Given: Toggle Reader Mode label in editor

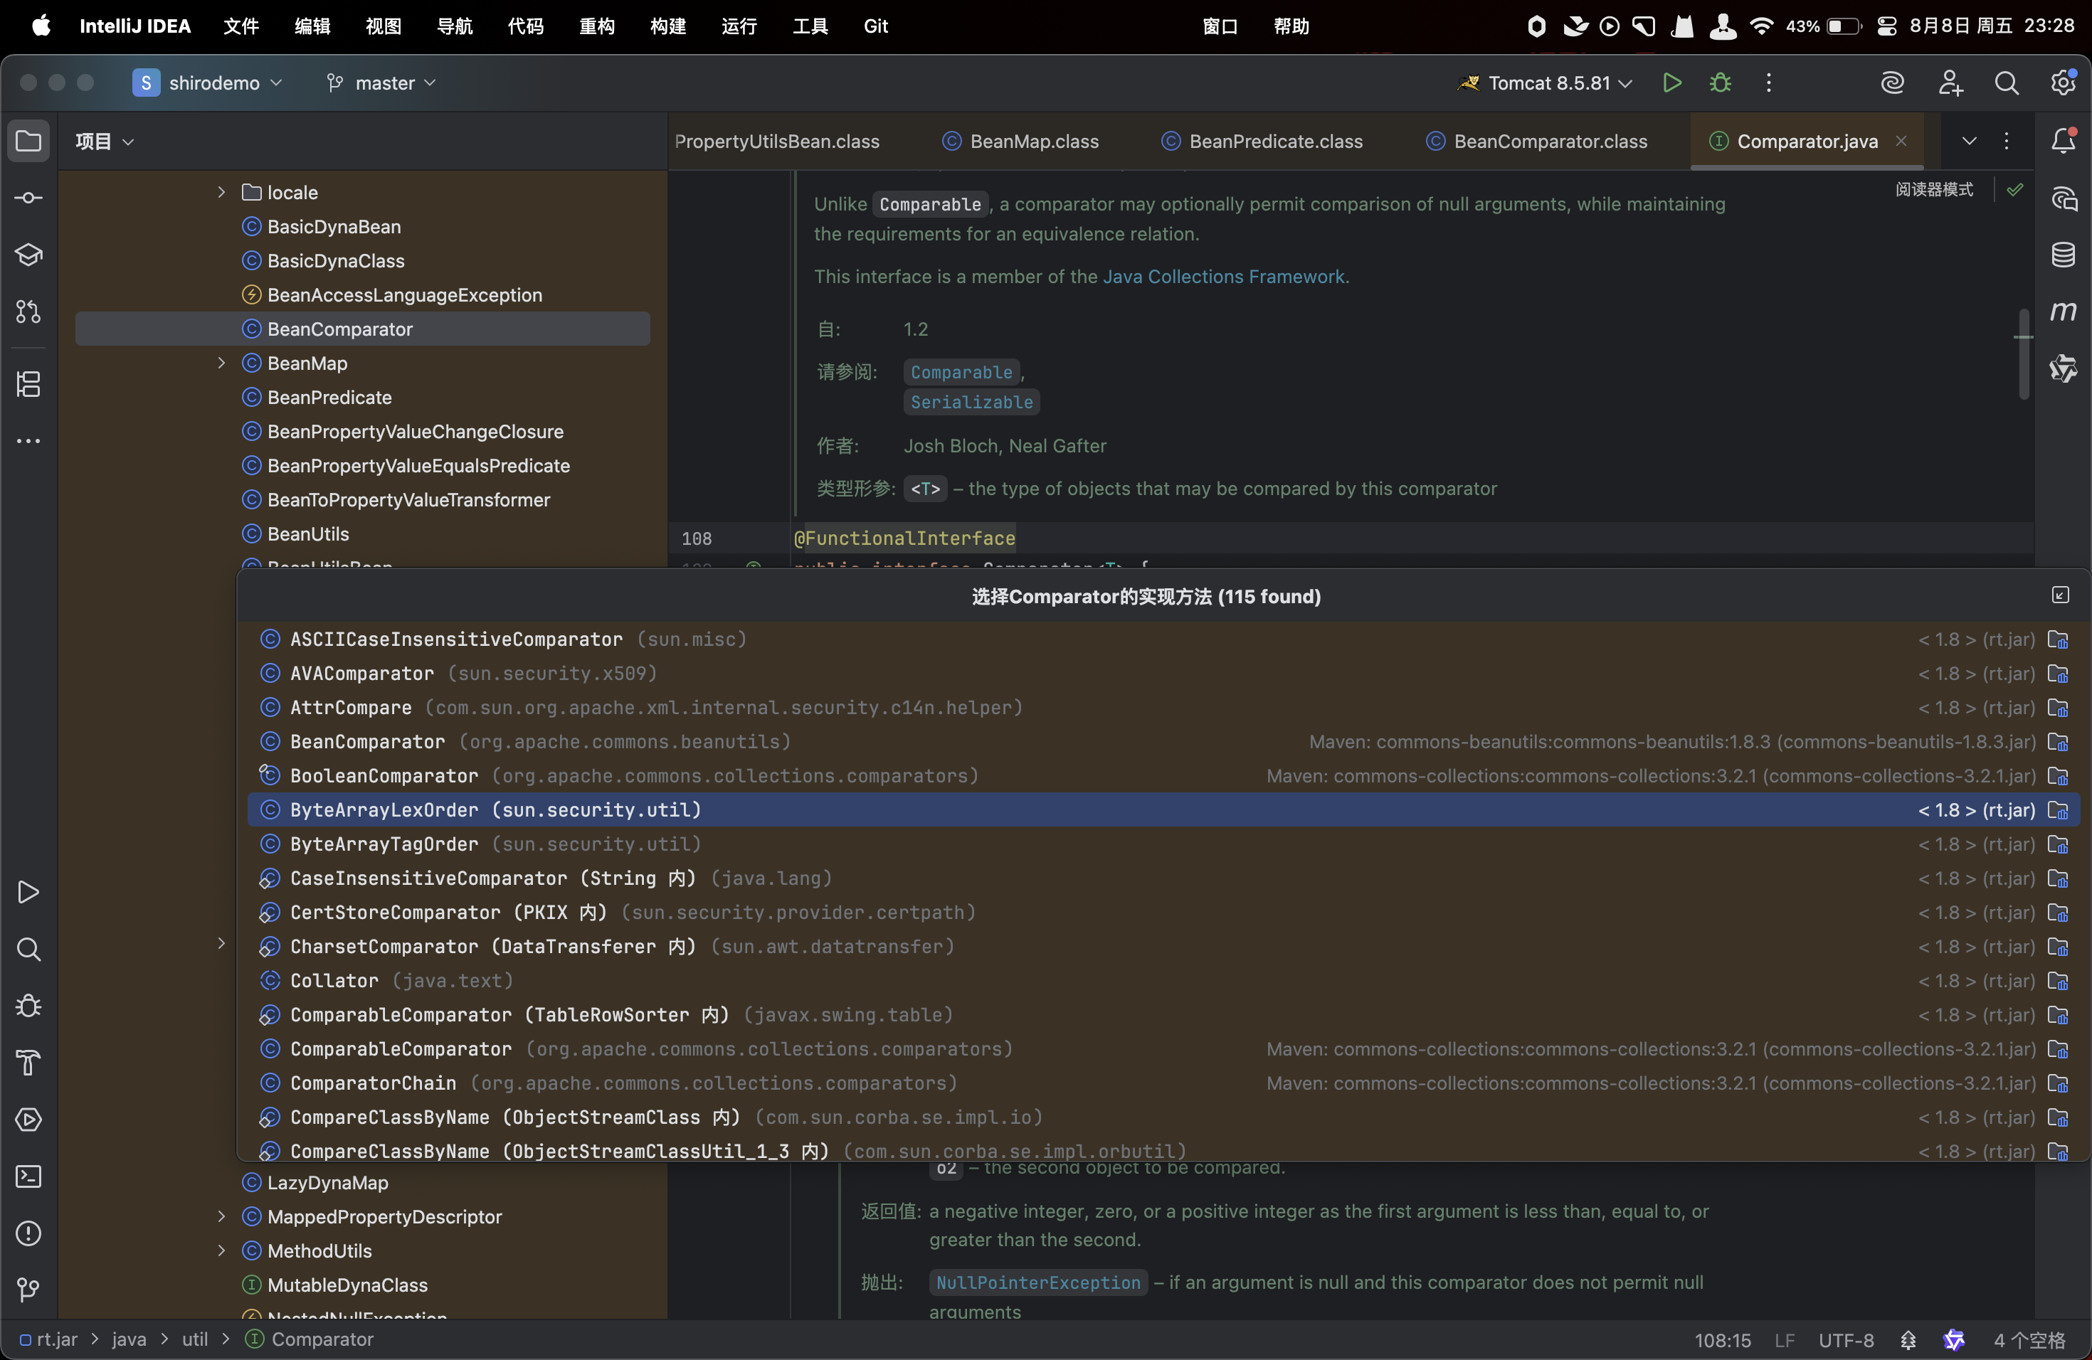Looking at the screenshot, I should pos(1934,189).
